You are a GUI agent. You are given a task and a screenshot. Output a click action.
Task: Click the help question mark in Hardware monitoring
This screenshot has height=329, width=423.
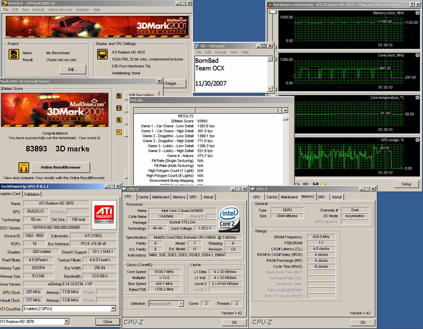tap(412, 5)
